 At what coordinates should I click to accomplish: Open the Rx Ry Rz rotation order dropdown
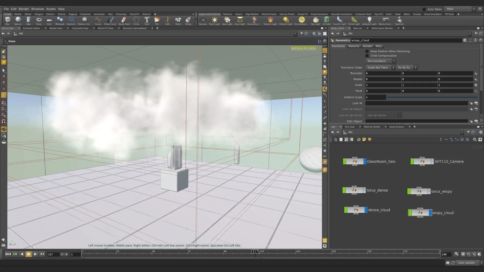[x=406, y=67]
